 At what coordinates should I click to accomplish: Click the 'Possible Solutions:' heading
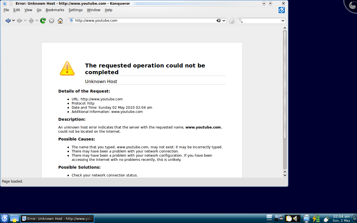tap(79, 167)
